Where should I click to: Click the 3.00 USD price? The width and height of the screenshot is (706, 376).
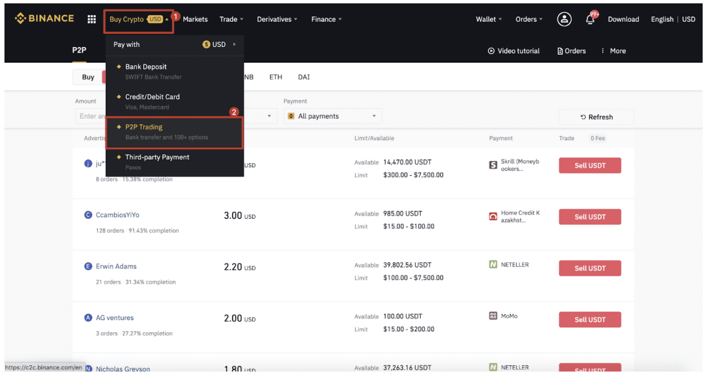coord(239,215)
